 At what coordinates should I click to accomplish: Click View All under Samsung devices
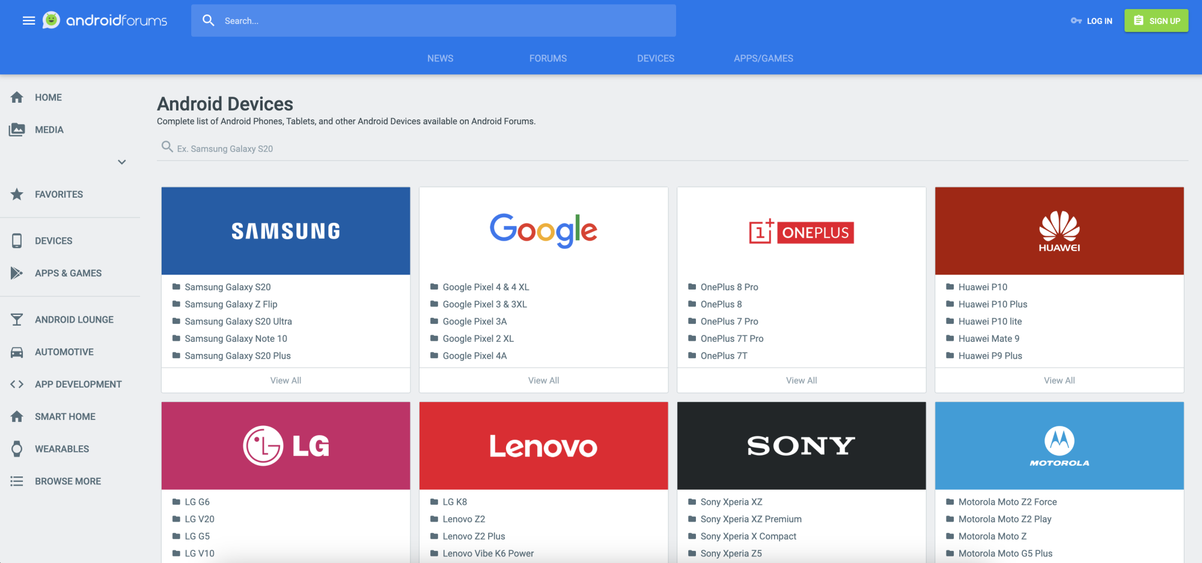286,380
